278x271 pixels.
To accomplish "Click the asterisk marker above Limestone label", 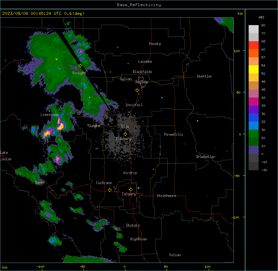I will pos(49,111).
